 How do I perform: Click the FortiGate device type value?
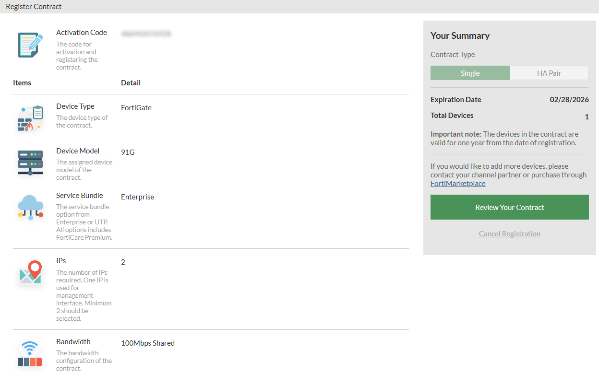pos(136,108)
